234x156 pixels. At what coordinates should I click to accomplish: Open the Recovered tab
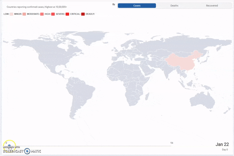pos(212,6)
